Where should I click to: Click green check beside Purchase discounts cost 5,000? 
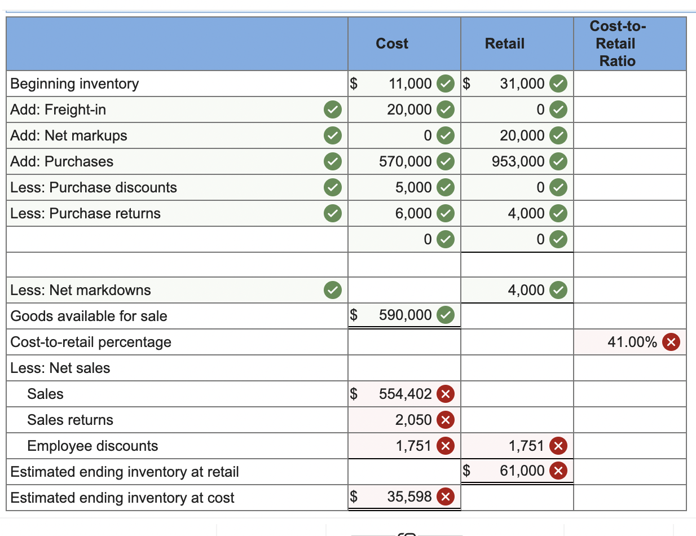[x=446, y=187]
